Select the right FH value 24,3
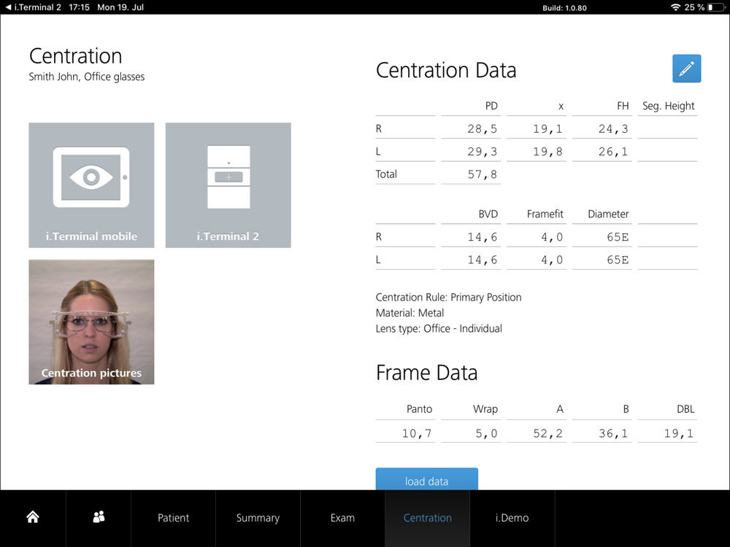This screenshot has width=730, height=547. (614, 129)
